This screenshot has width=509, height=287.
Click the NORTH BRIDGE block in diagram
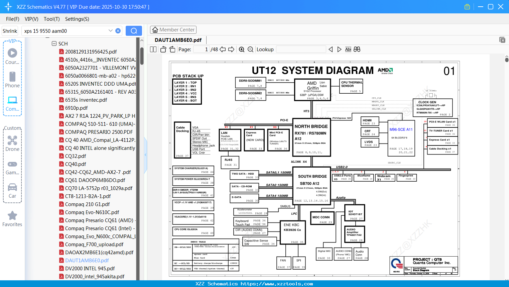[x=311, y=137]
